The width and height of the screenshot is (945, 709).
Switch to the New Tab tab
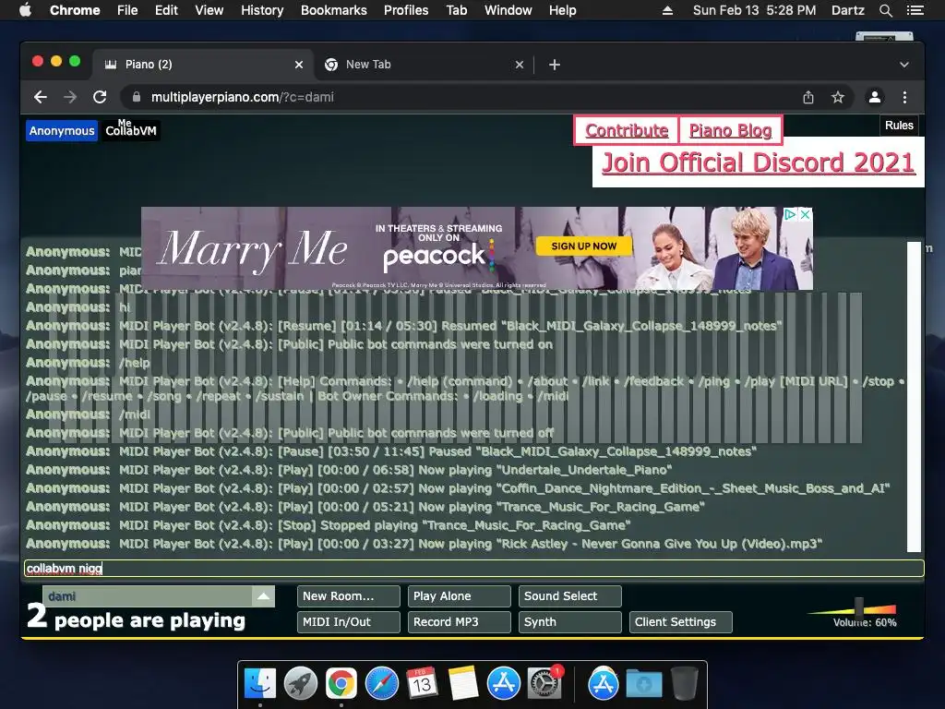pyautogui.click(x=425, y=65)
